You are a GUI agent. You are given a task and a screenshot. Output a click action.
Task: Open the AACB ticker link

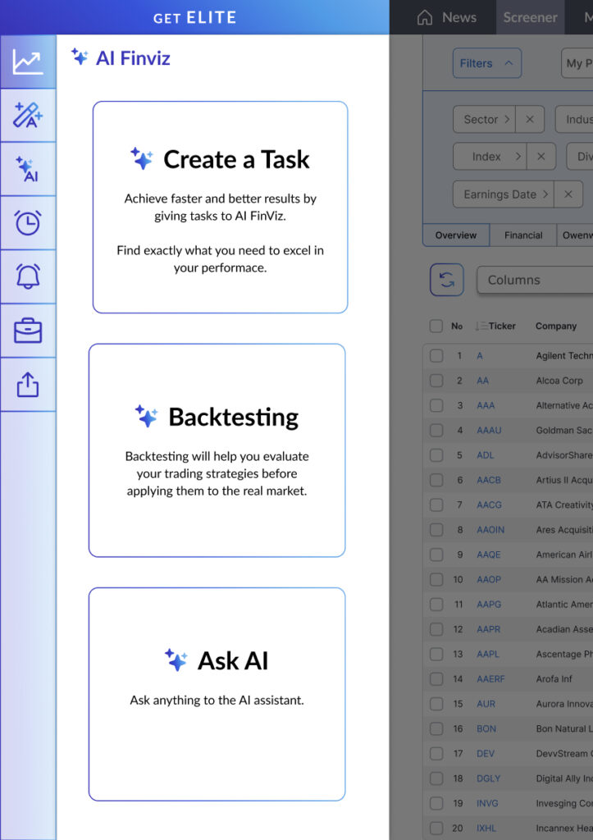coord(489,480)
